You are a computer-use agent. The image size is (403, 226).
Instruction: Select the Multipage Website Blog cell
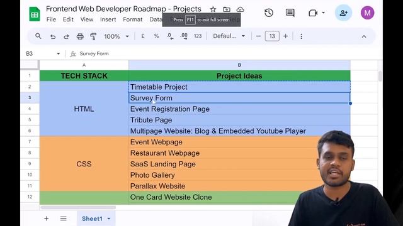(x=239, y=131)
